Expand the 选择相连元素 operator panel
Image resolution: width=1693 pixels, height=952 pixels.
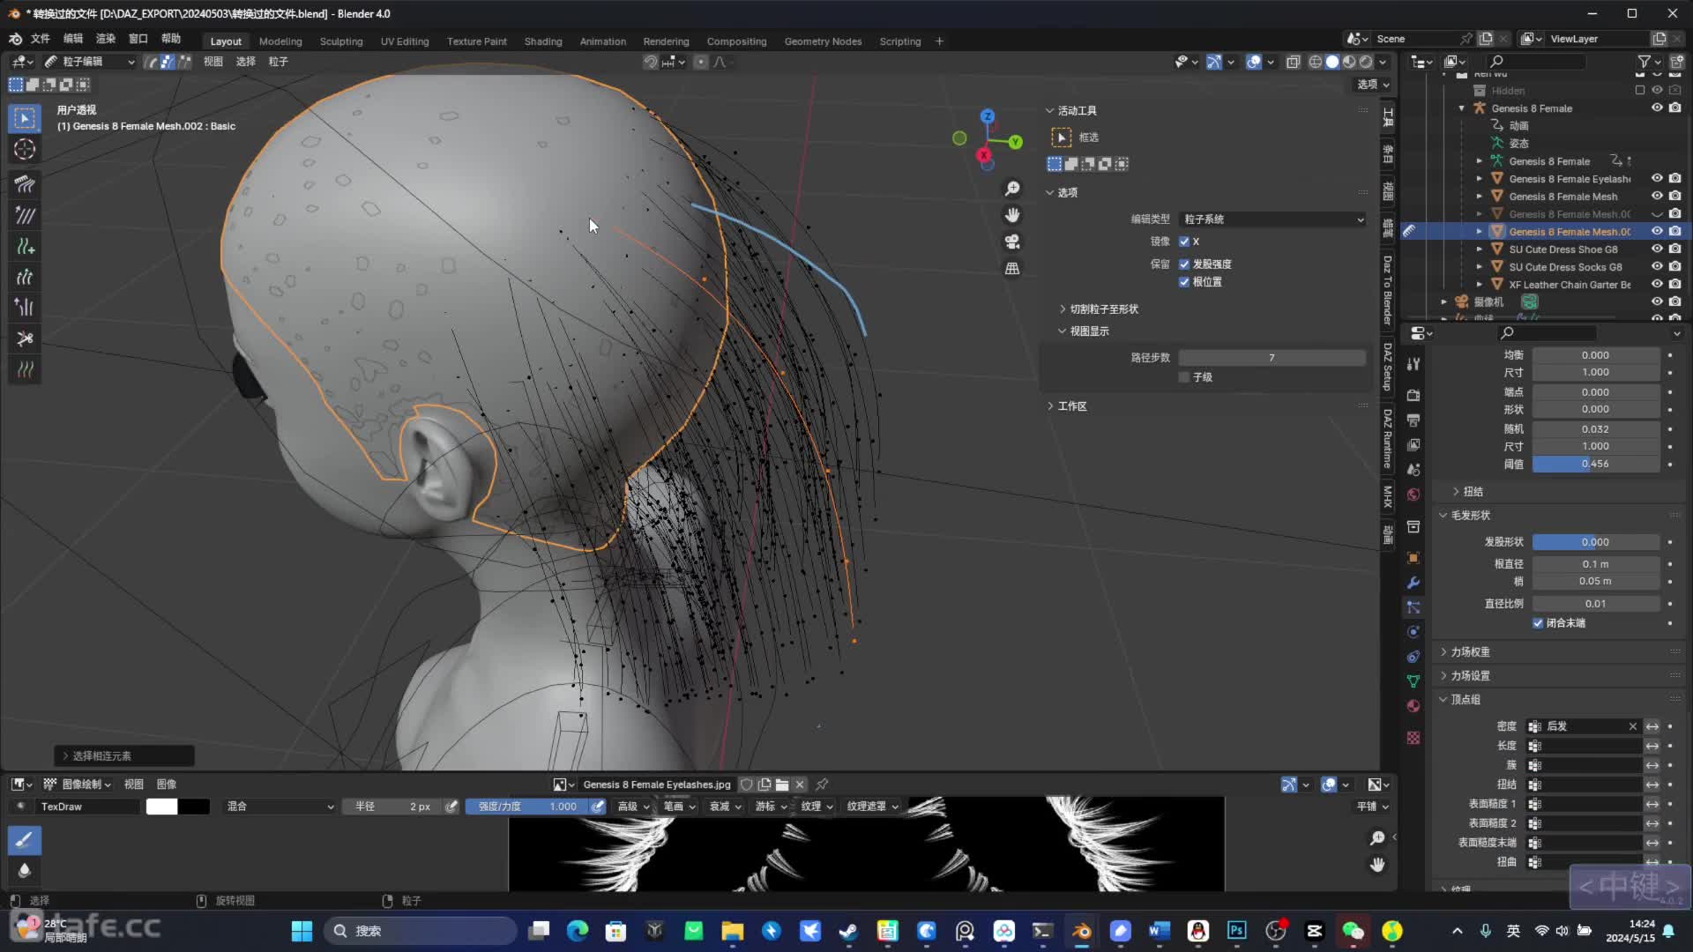[124, 756]
